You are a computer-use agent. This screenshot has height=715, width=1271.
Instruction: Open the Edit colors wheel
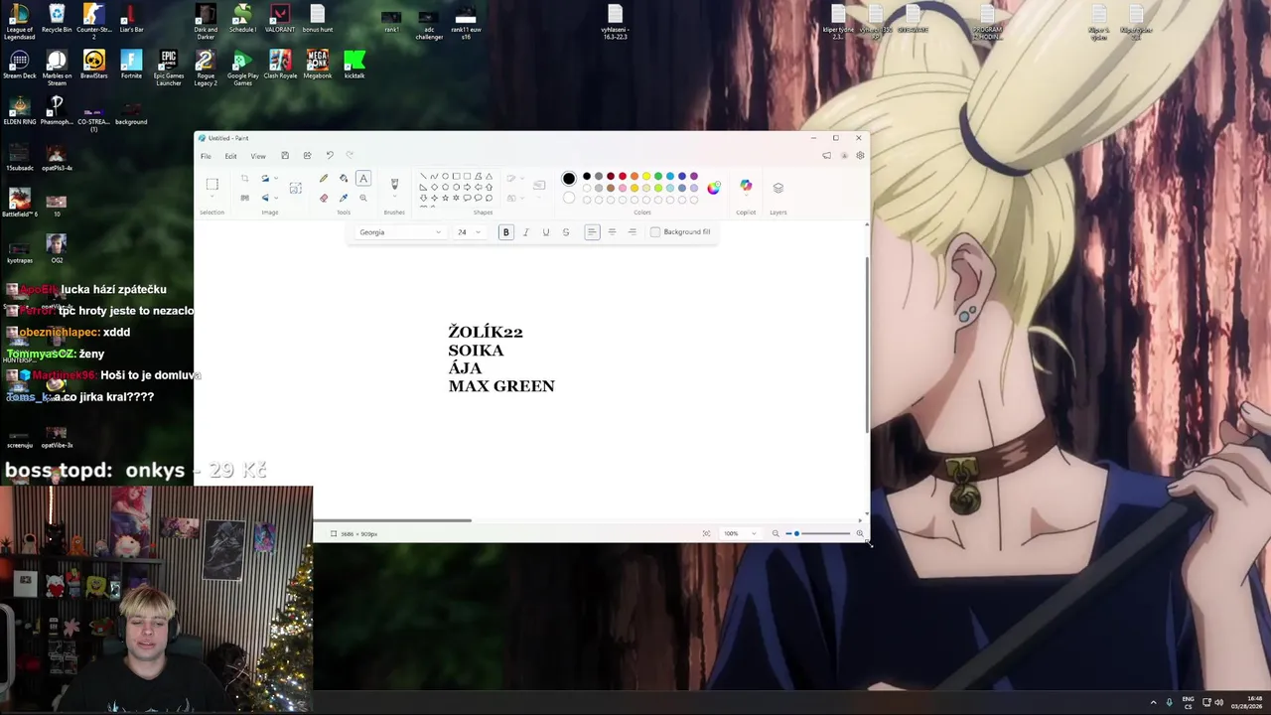click(x=714, y=187)
